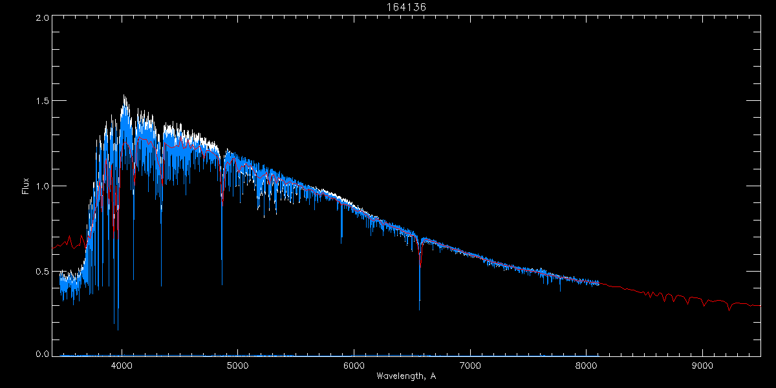This screenshot has width=776, height=388.
Task: Click the 6000 wavelength tick label
Action: pos(354,366)
